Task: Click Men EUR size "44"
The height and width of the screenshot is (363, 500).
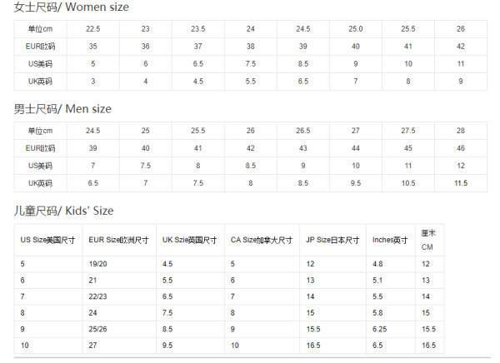Action: click(x=356, y=148)
